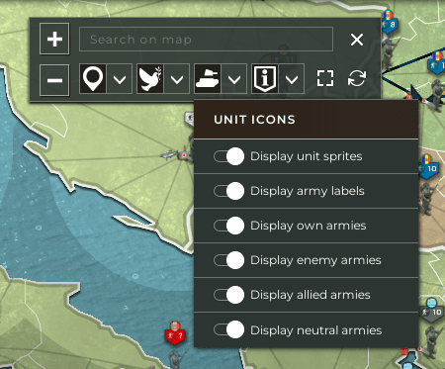445x369 pixels.
Task: Toggle Display own armies switch
Action: [229, 226]
